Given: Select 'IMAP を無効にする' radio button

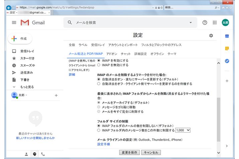Looking at the screenshot, I should (x=99, y=66).
